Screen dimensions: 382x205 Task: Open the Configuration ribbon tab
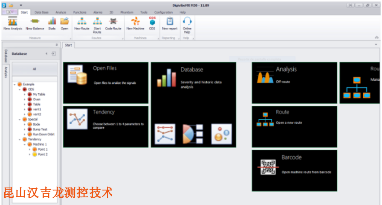tap(163, 12)
